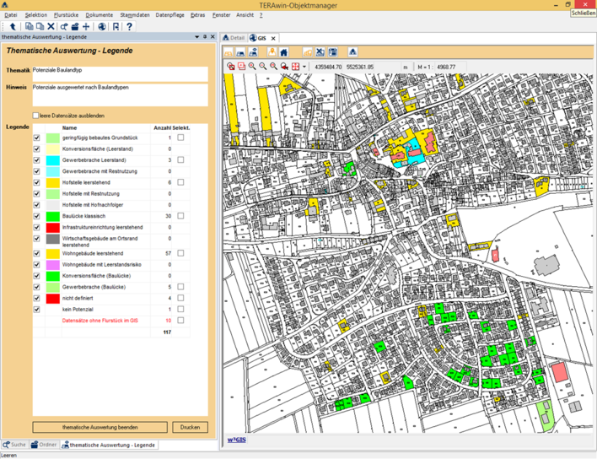This screenshot has height=459, width=597.
Task: Enable 'leere Datensätze ausblenden' checkbox
Action: [36, 116]
